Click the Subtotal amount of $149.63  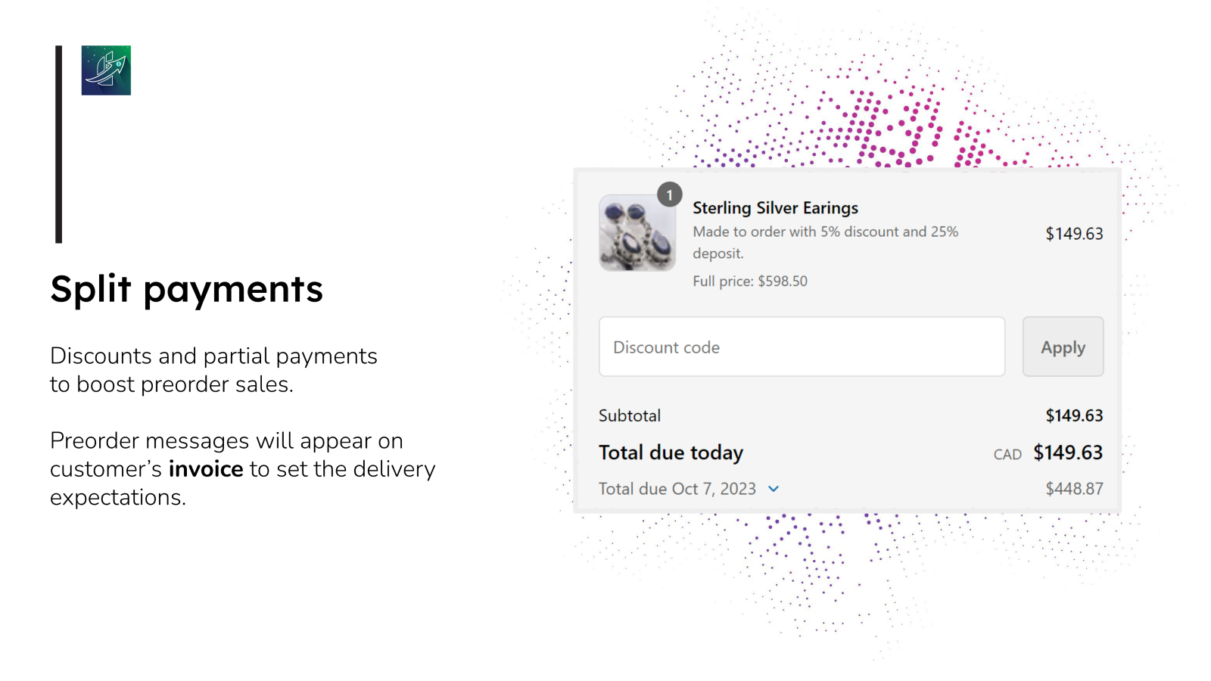point(1074,415)
